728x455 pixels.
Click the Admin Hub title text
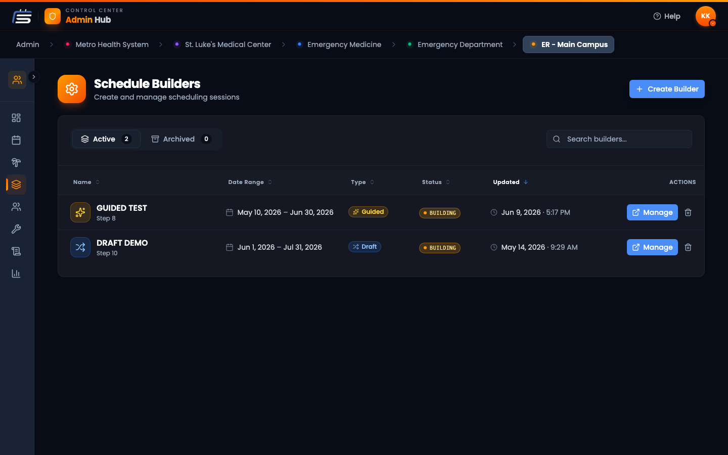88,20
